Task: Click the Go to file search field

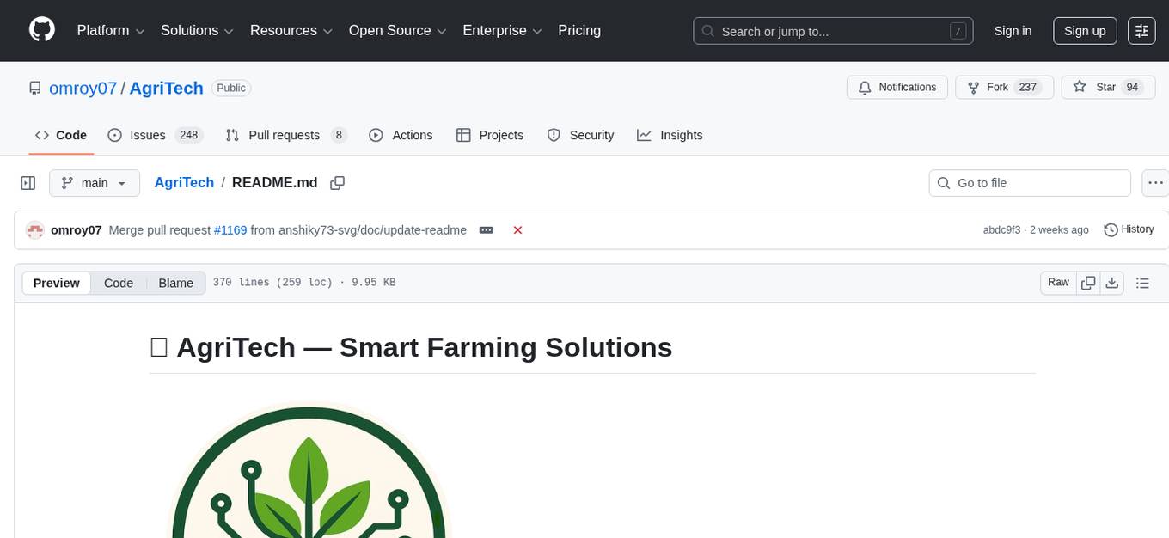Action: pos(1029,182)
